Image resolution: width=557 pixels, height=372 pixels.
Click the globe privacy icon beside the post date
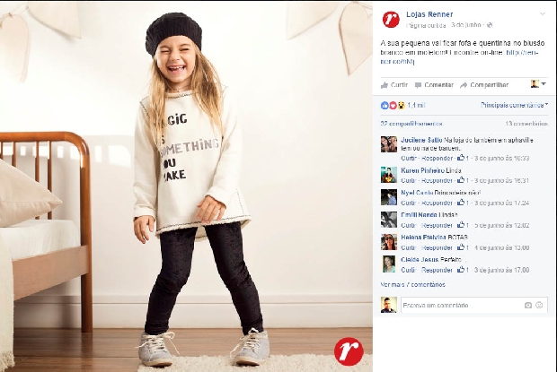[x=490, y=25]
